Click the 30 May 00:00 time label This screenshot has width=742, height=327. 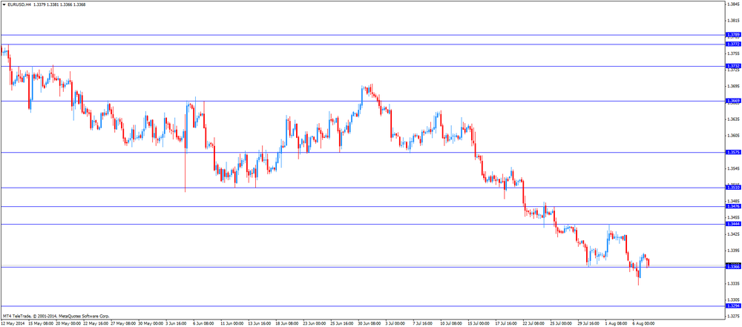[151, 323]
